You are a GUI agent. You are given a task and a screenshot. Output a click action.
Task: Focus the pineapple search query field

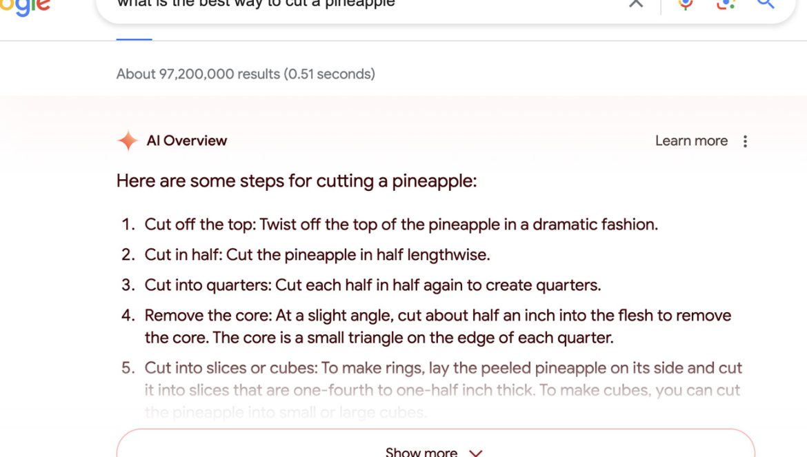click(x=360, y=5)
